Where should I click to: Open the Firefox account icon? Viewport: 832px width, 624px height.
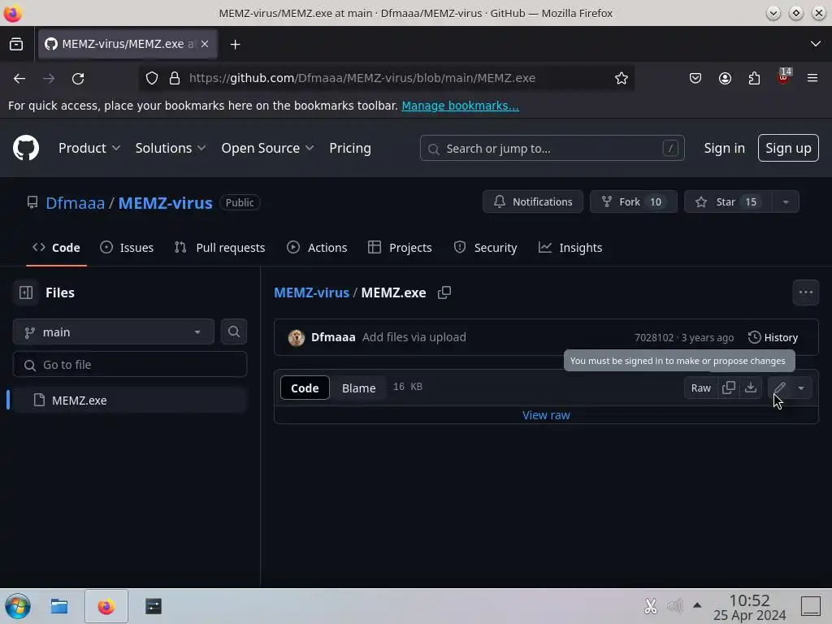725,79
